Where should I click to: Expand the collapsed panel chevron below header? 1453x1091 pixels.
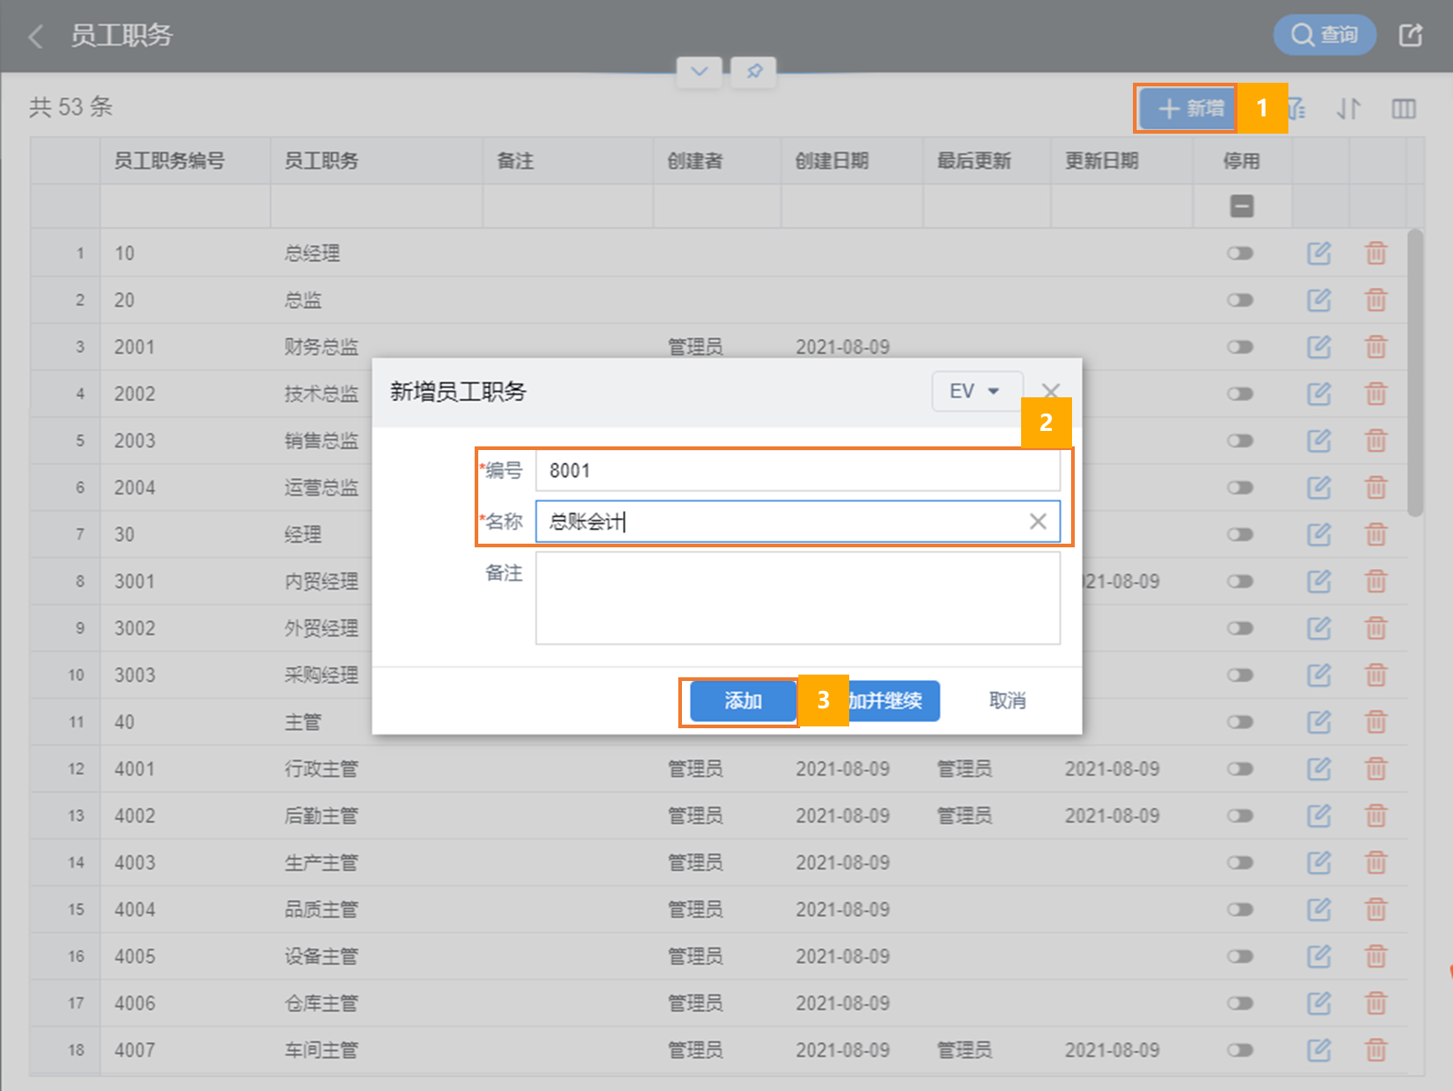pyautogui.click(x=699, y=71)
